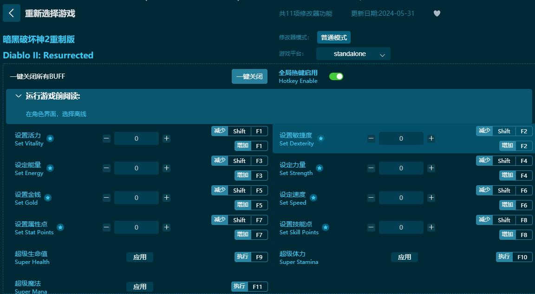Disable the global hotkey toggle
This screenshot has height=294, width=535.
click(x=336, y=75)
